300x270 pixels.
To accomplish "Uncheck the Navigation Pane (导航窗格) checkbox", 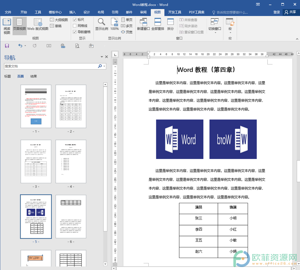I will coord(75,32).
